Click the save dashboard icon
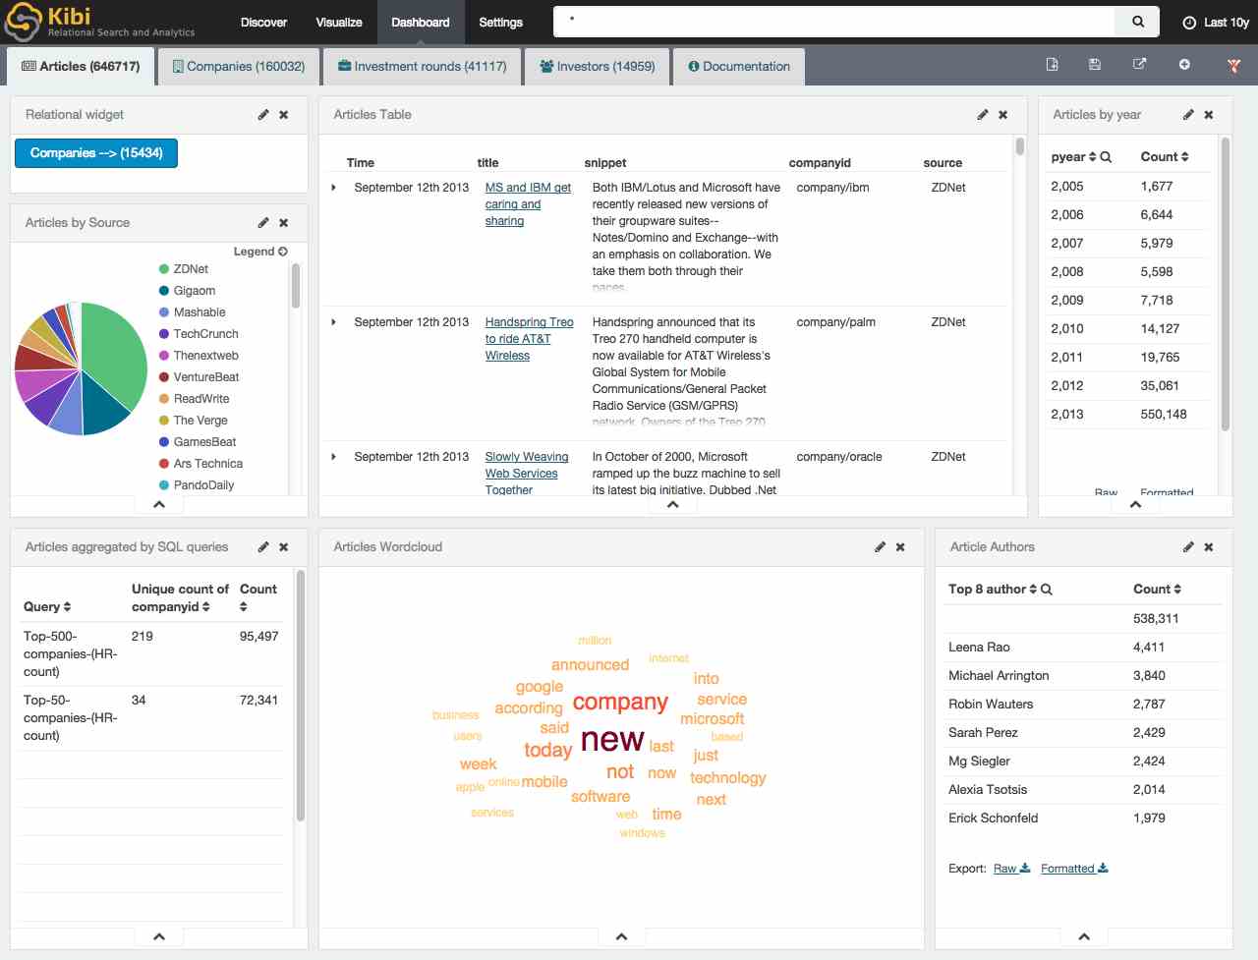1258x960 pixels. [x=1095, y=65]
